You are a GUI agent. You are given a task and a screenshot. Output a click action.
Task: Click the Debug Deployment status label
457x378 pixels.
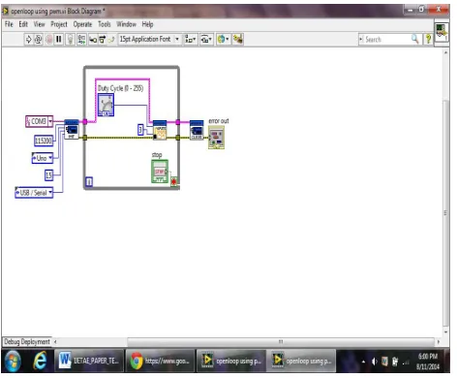27,341
